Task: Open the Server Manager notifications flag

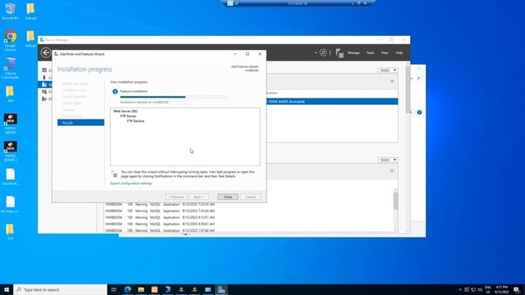Action: tap(339, 52)
